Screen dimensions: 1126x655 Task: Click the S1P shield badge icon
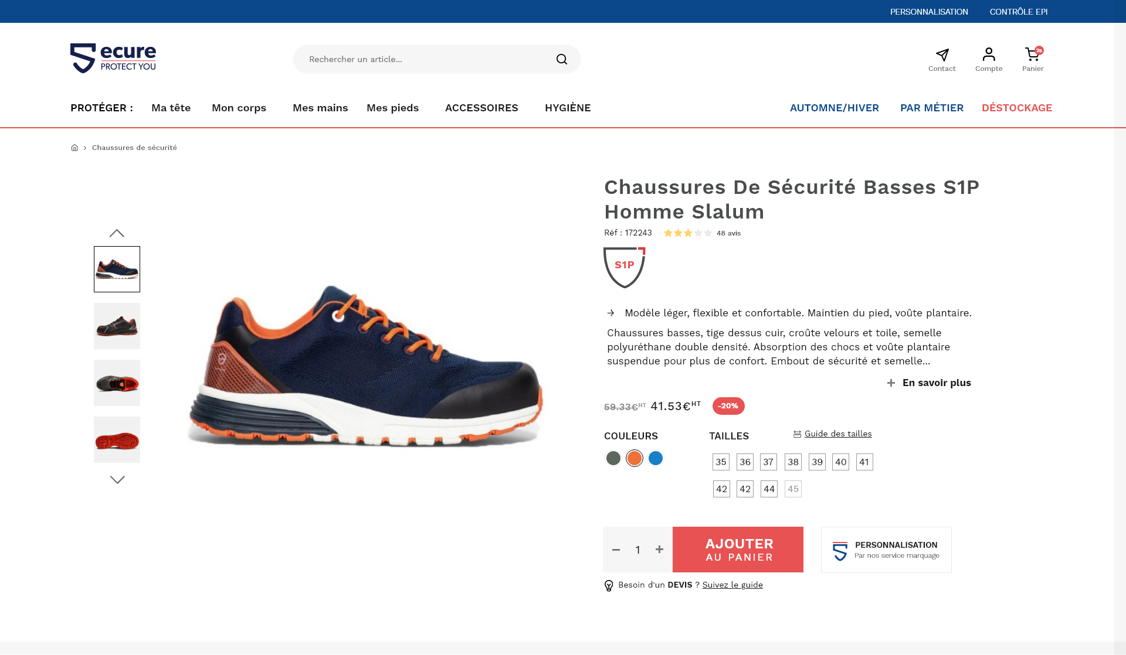coord(625,267)
